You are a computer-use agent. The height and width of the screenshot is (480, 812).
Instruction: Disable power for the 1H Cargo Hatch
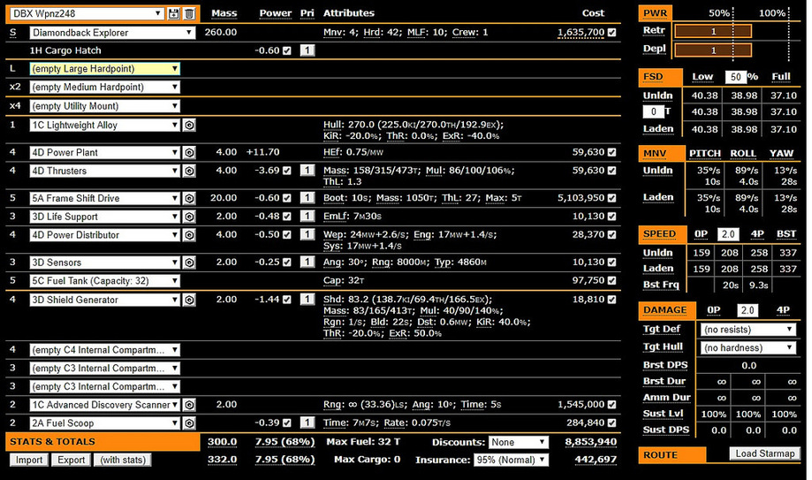pos(286,51)
